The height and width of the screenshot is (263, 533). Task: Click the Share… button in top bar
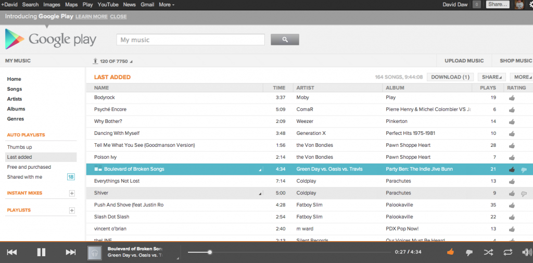pyautogui.click(x=498, y=4)
